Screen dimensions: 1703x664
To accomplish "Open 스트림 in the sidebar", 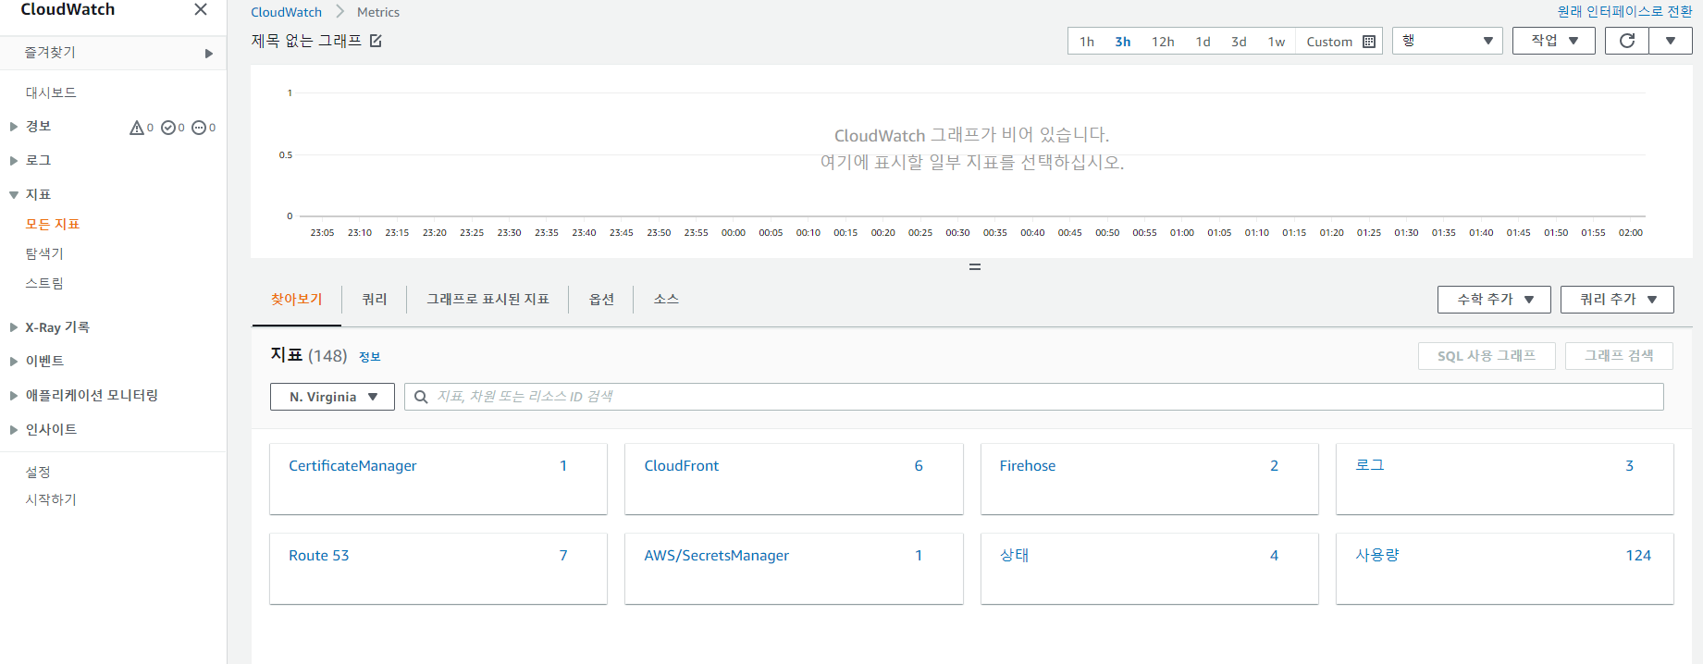I will coord(44,284).
